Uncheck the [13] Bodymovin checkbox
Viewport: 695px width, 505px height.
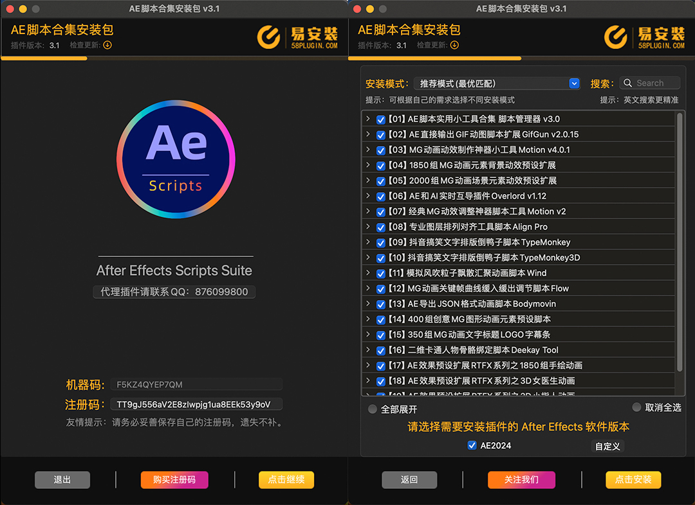tap(380, 305)
